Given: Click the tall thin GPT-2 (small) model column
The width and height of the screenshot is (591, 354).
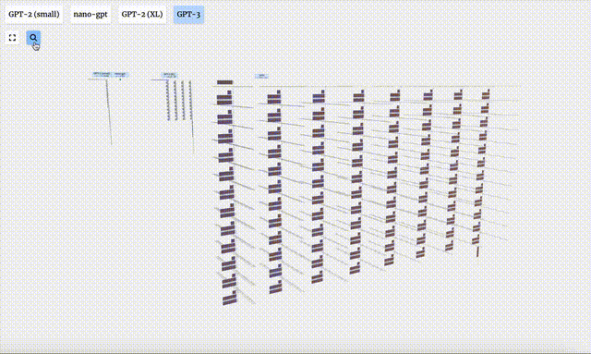Looking at the screenshot, I should (109, 112).
